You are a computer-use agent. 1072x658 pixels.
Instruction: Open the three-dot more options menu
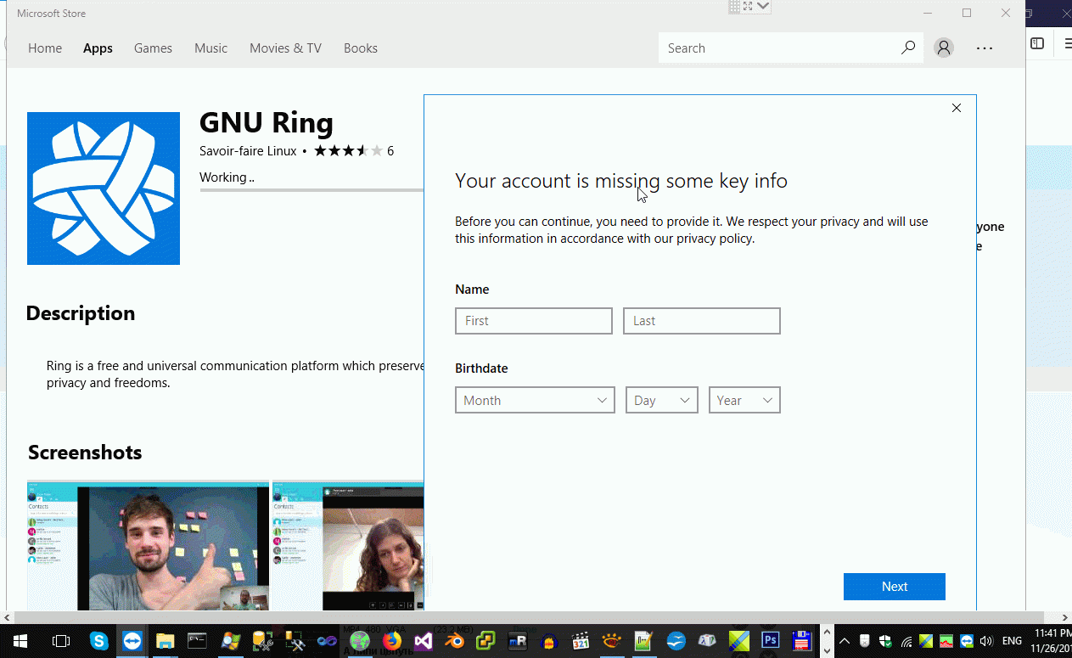point(985,48)
